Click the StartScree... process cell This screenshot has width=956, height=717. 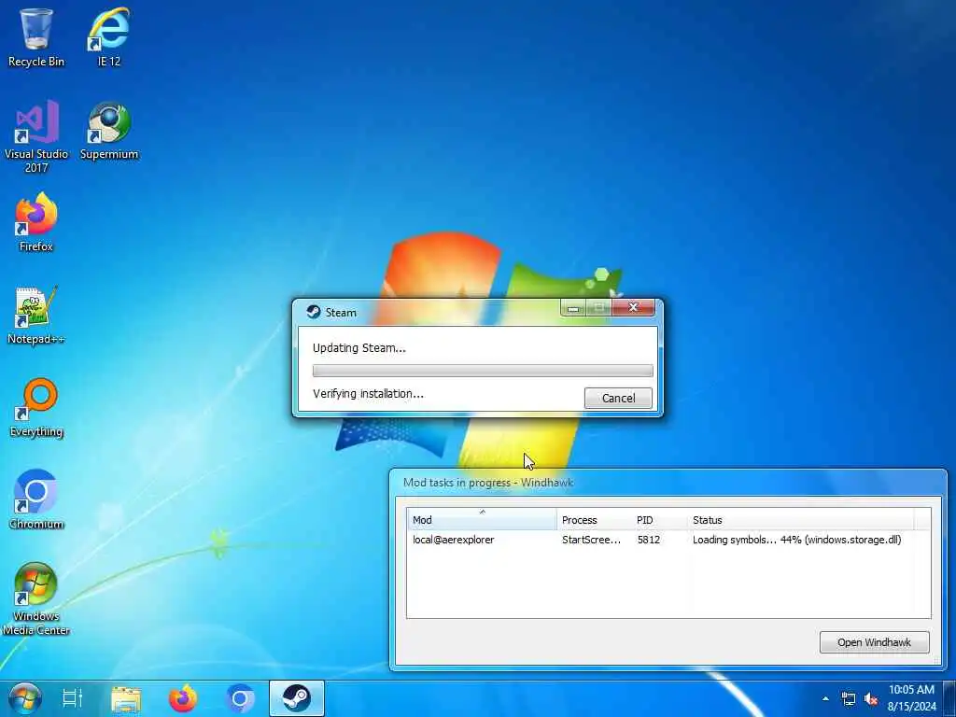click(591, 540)
